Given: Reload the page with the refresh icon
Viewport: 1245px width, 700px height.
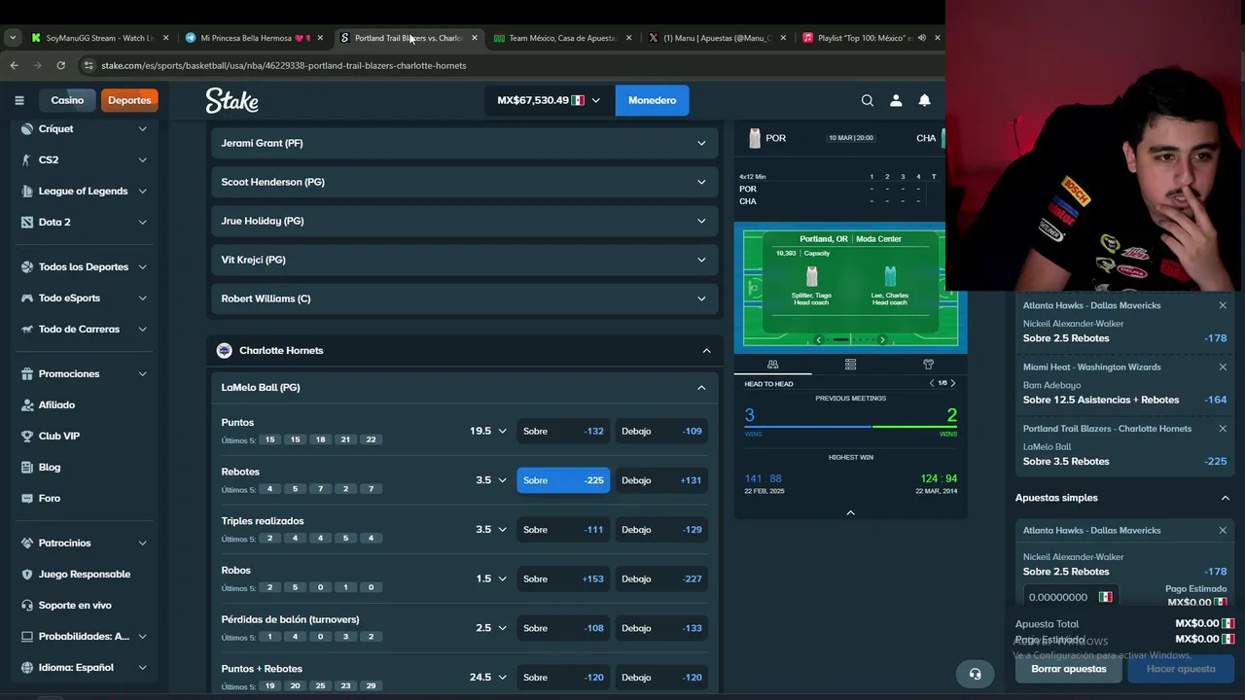Looking at the screenshot, I should click(60, 65).
